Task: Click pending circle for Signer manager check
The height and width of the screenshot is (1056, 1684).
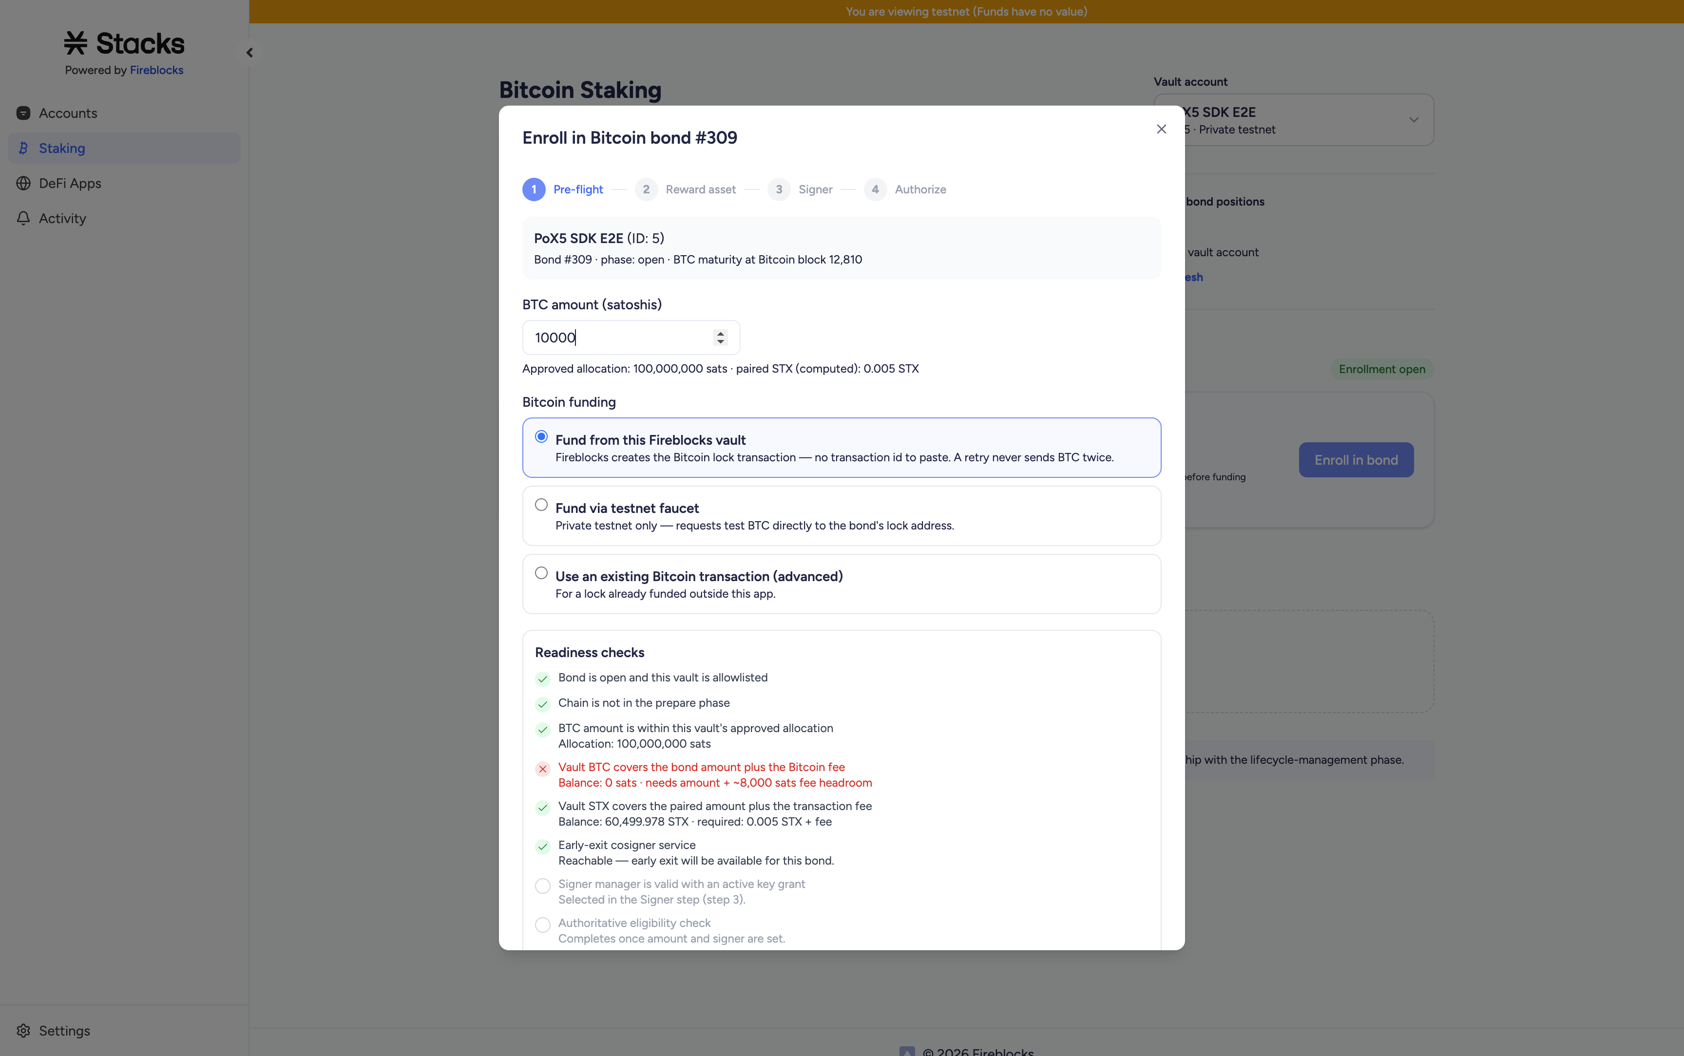Action: pyautogui.click(x=543, y=886)
